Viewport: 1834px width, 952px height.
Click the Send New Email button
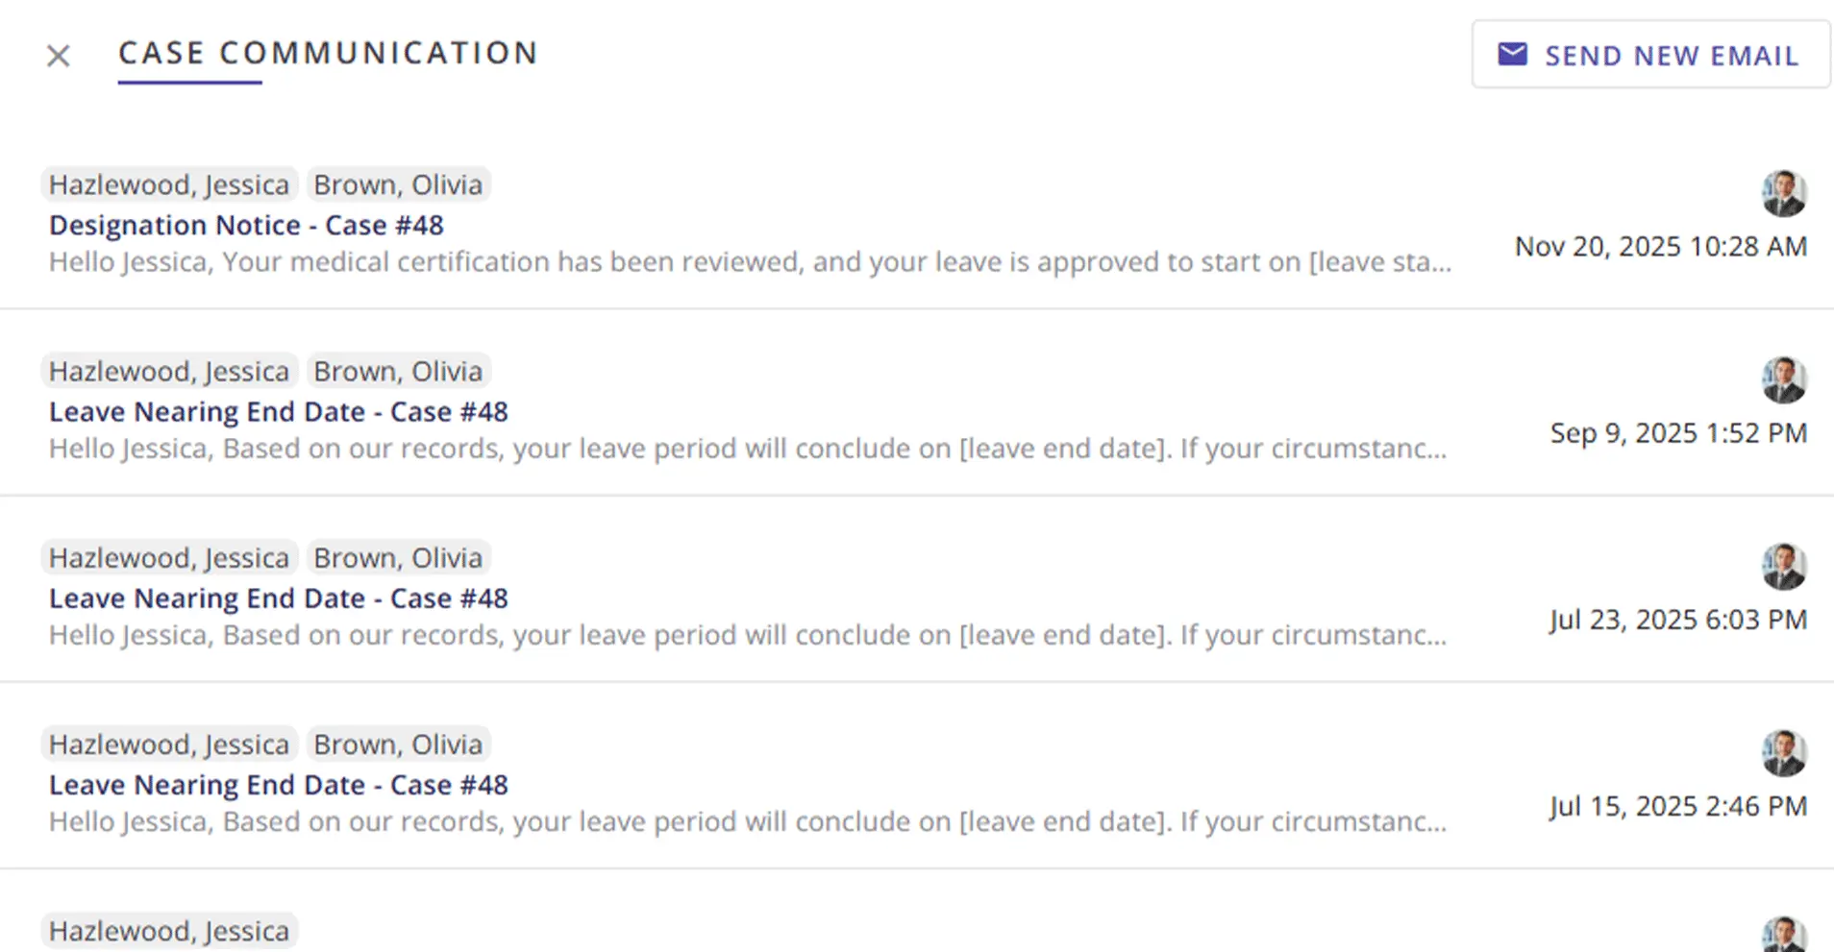coord(1650,55)
